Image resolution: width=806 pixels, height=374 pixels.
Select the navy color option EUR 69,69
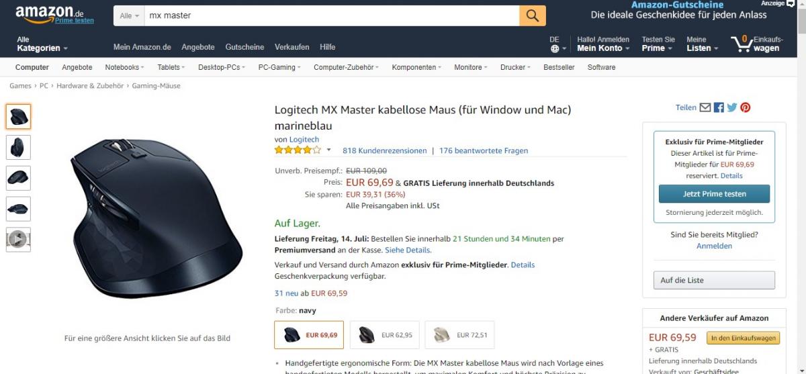pos(309,335)
